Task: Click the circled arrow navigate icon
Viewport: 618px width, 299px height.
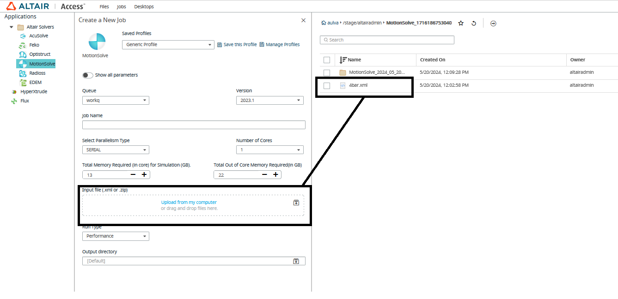Action: tap(493, 23)
